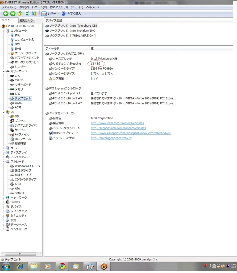Viewport: 237px width, 273px height.
Task: Expand the ネットワーク tree node
Action: point(4,198)
